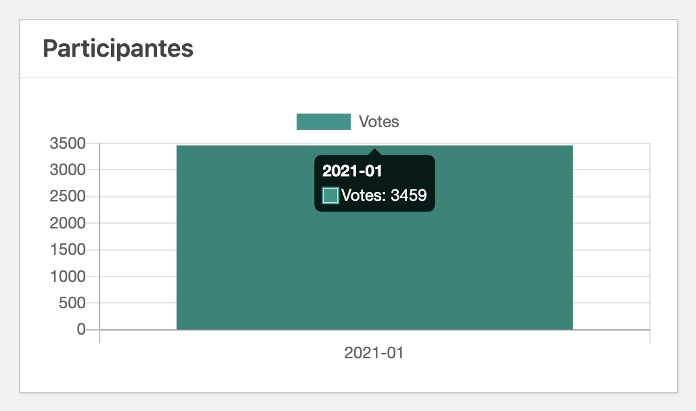The height and width of the screenshot is (411, 696).
Task: Click the Participantes panel heading
Action: (118, 49)
